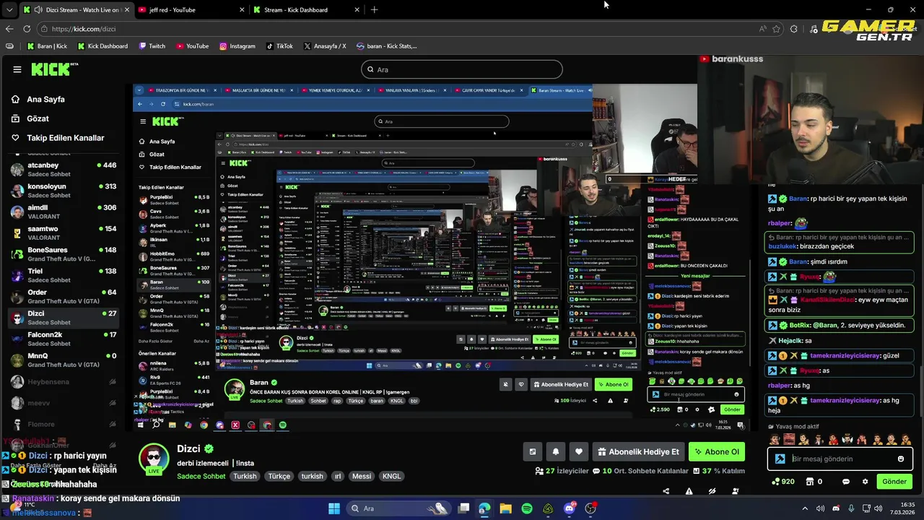Click read aloud icon in address bar

pyautogui.click(x=762, y=29)
